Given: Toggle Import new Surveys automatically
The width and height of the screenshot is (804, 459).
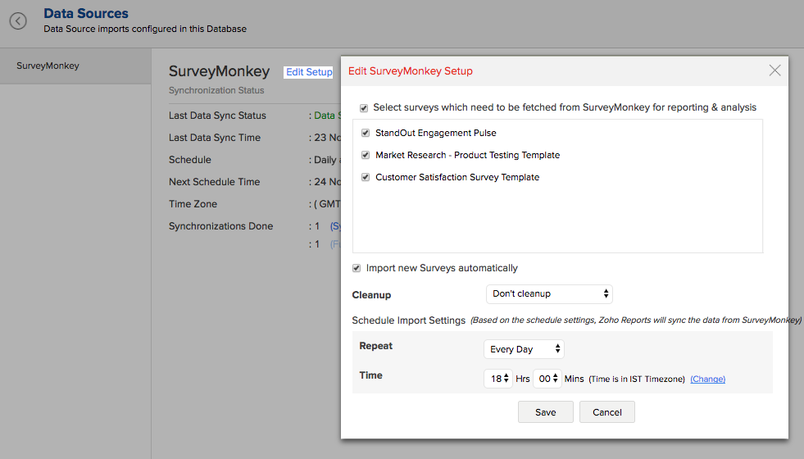Looking at the screenshot, I should coord(357,268).
